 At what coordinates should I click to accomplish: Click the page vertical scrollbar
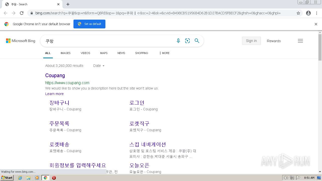[320, 47]
